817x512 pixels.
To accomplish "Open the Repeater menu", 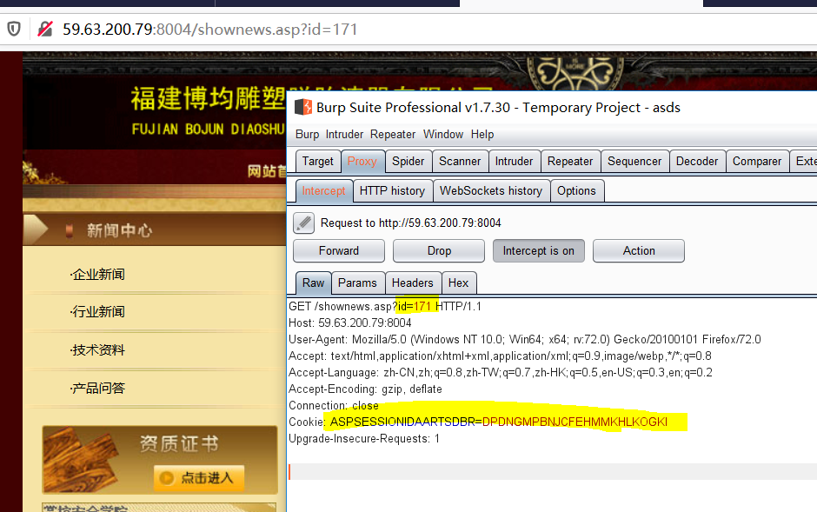I will tap(393, 135).
